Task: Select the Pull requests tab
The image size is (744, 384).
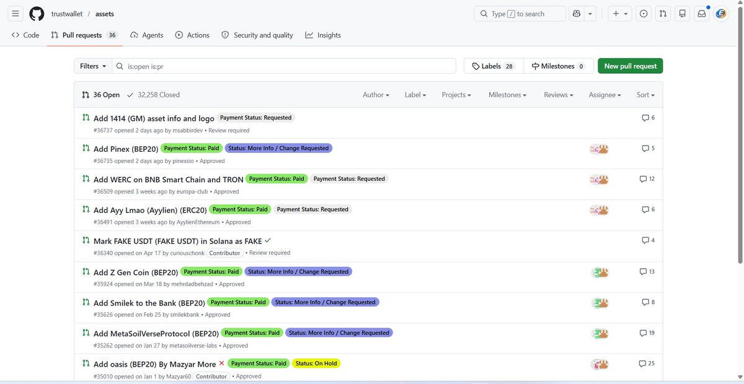Action: [x=84, y=35]
